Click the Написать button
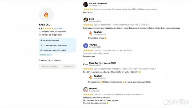 (68, 66)
